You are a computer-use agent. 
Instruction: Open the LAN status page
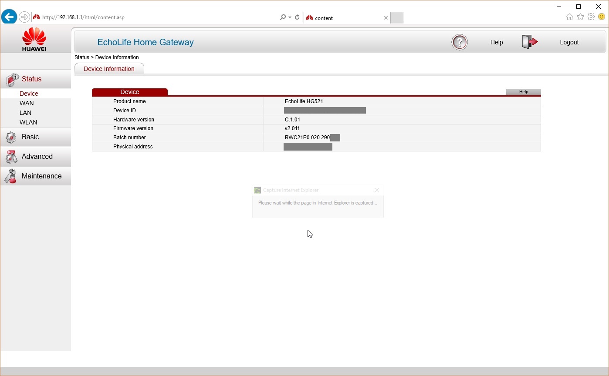click(x=25, y=113)
